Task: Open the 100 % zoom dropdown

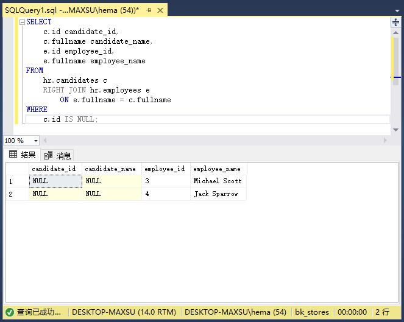Action: [36, 141]
